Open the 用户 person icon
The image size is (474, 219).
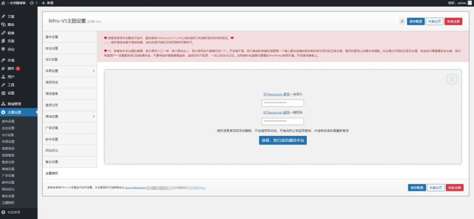(3, 77)
